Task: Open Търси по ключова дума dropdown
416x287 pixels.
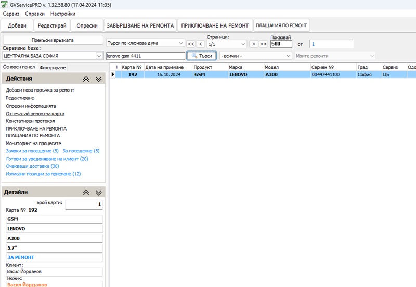Action: click(146, 43)
